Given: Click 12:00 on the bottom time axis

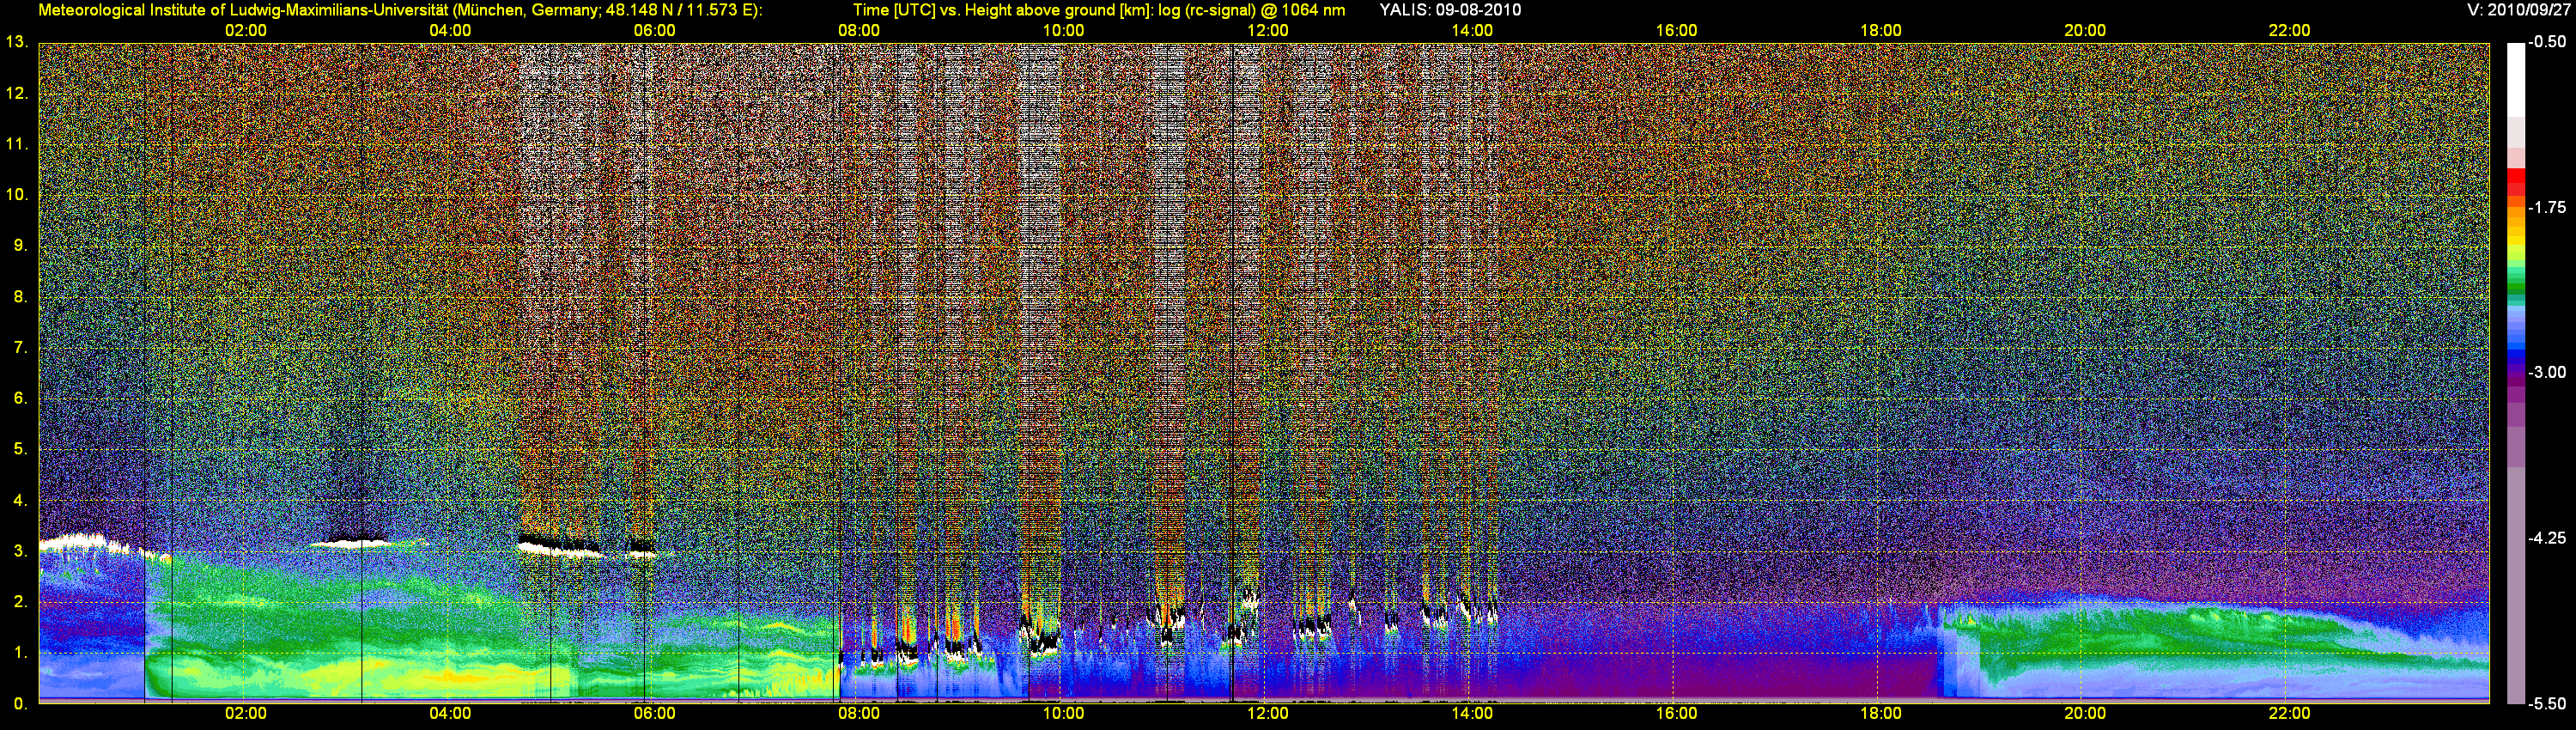Looking at the screenshot, I should click(x=1268, y=714).
